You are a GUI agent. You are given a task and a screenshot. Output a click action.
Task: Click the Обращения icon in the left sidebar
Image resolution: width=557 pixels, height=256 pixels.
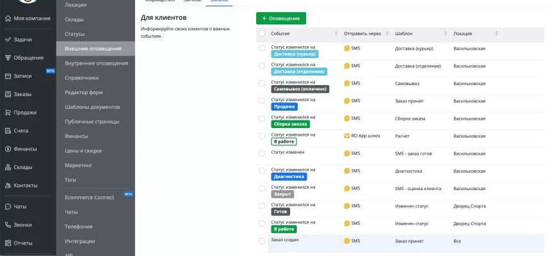click(8, 58)
